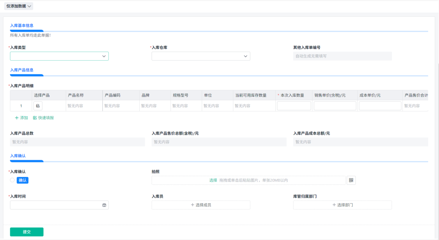Click the 入库确认 section header
439x240 pixels.
[x=18, y=156]
